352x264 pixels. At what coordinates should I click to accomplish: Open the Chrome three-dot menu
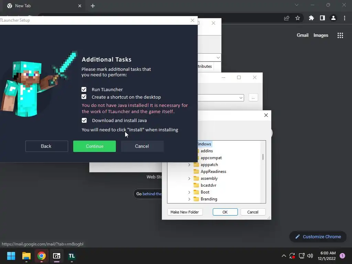click(344, 18)
